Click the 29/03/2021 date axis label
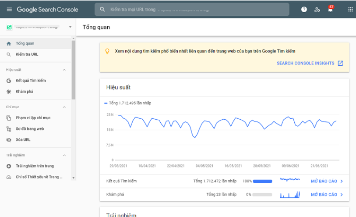The height and width of the screenshot is (217, 356). [x=118, y=166]
